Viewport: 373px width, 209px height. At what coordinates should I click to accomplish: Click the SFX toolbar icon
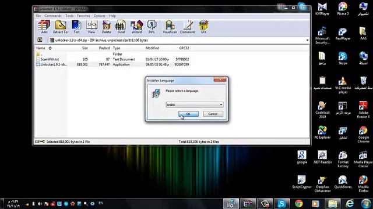(x=203, y=27)
